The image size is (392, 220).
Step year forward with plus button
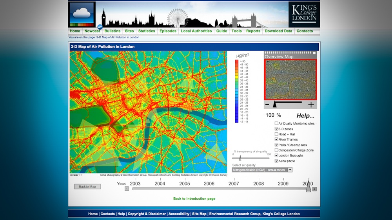point(314,189)
